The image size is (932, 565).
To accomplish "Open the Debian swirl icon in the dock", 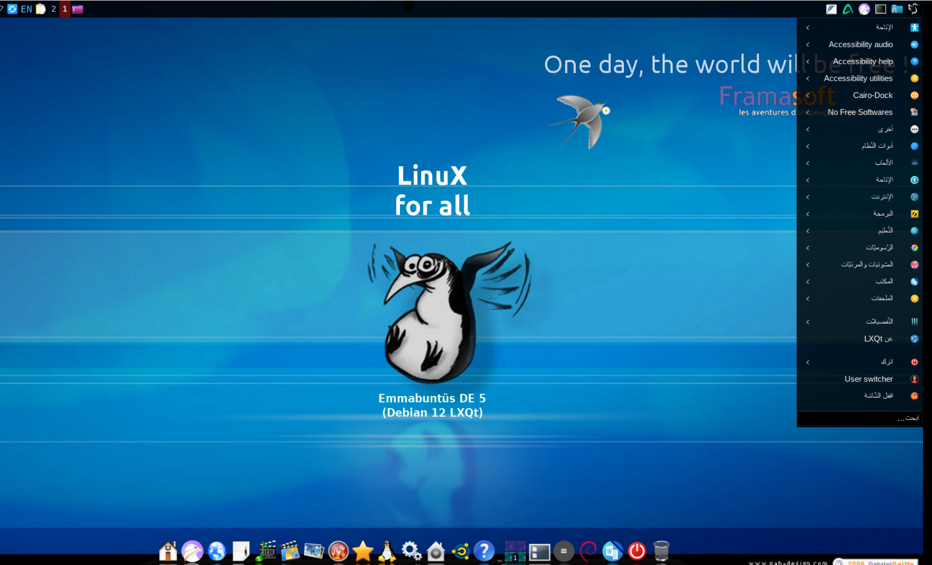I will (x=587, y=551).
